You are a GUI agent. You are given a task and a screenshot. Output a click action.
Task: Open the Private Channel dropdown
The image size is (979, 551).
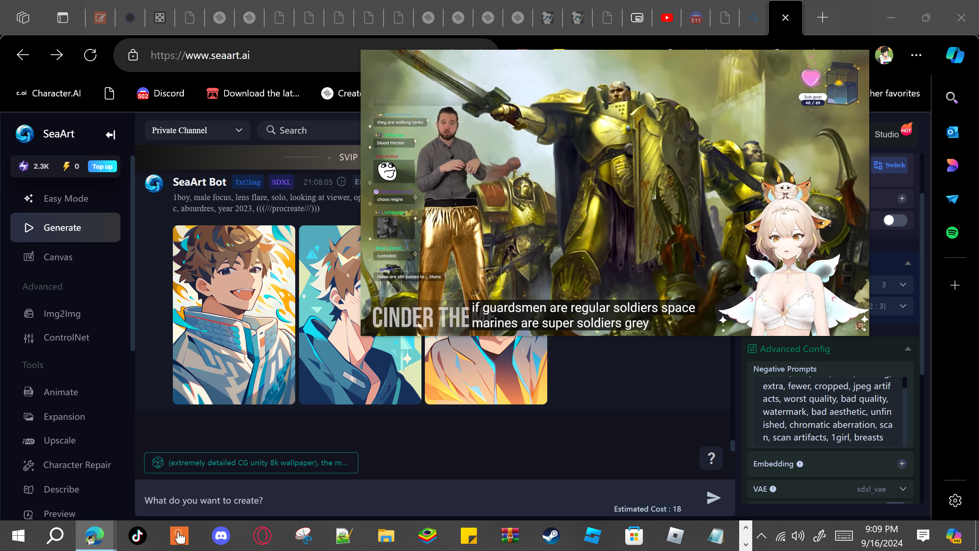pos(197,130)
